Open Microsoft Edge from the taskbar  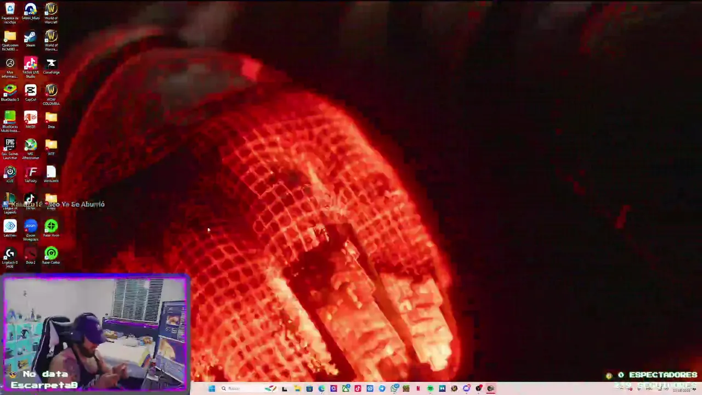321,388
